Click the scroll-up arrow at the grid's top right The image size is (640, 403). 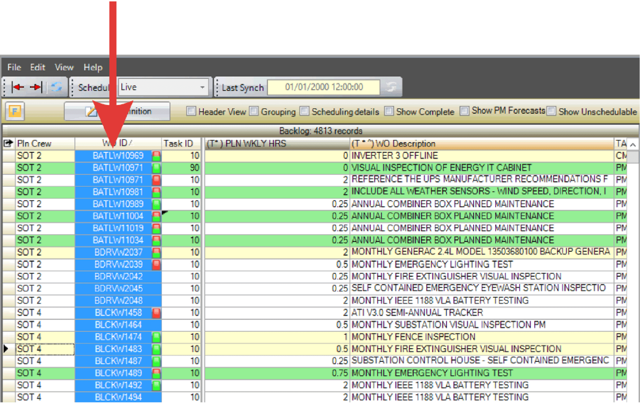click(x=633, y=144)
